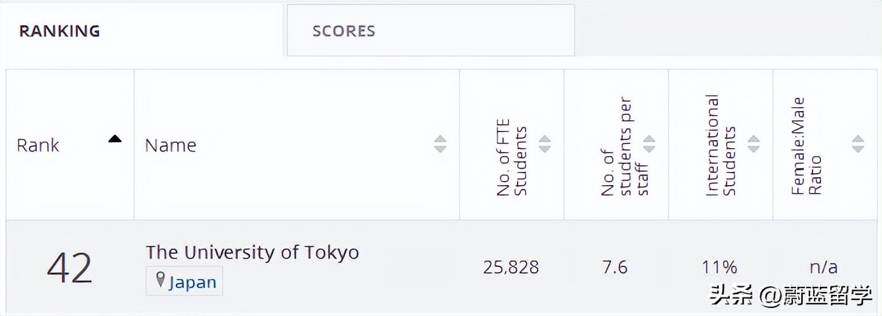
Task: Click the Japan location pin icon
Action: point(160,280)
